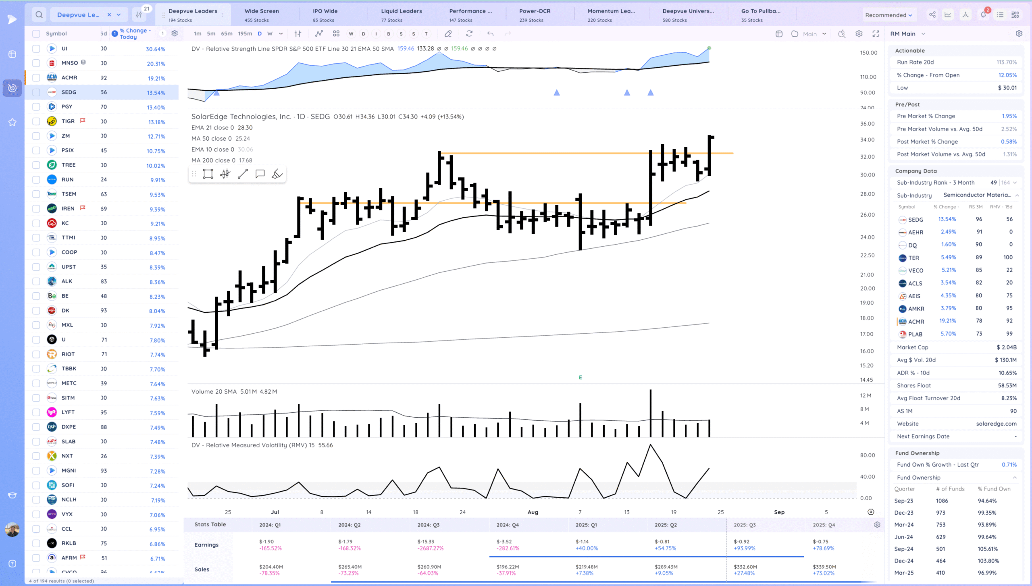Switch to Power-DCR tab
This screenshot has width=1032, height=586.
(535, 15)
